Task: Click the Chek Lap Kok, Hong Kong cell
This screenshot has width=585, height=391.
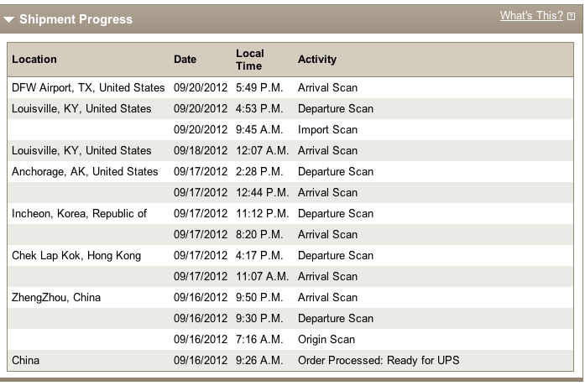Action: (x=76, y=256)
